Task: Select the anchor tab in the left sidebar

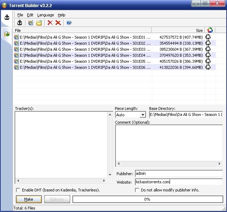Action: point(7,17)
